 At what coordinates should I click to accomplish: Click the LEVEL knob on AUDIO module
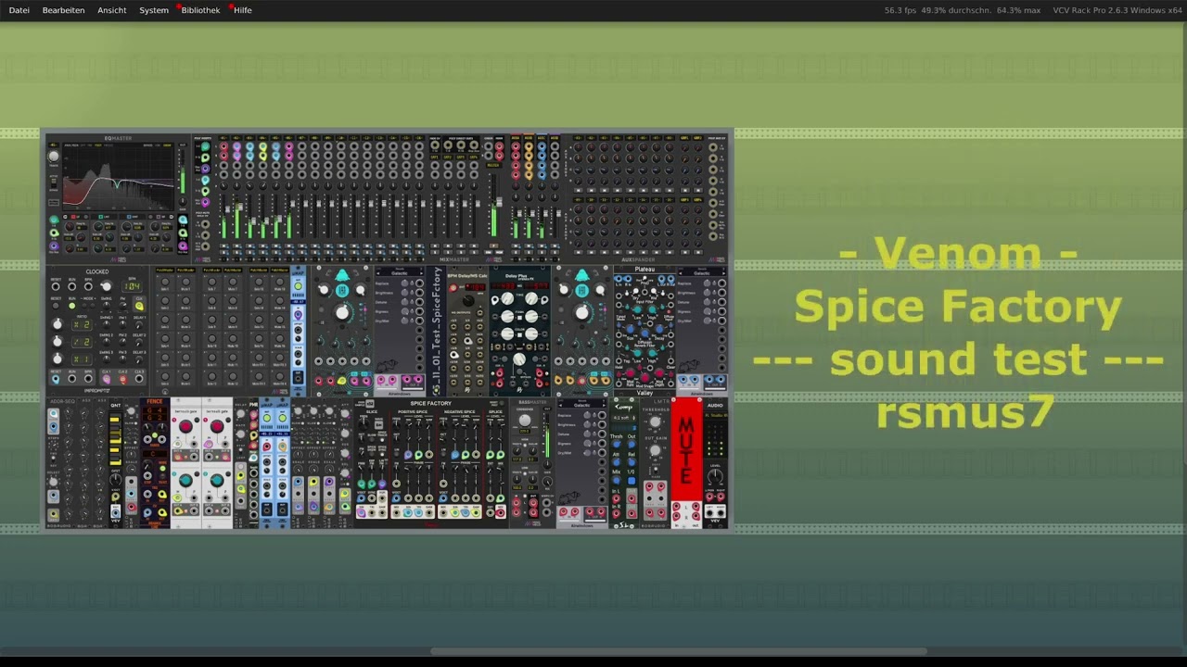[x=715, y=475]
